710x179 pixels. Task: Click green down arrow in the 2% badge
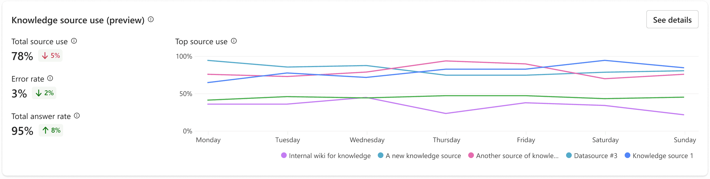(x=39, y=93)
